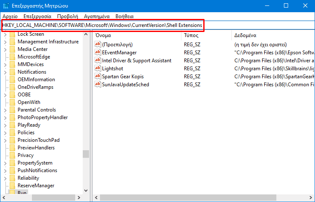Expand the Parental Controls node
The image size is (315, 202).
pyautogui.click(x=5, y=110)
